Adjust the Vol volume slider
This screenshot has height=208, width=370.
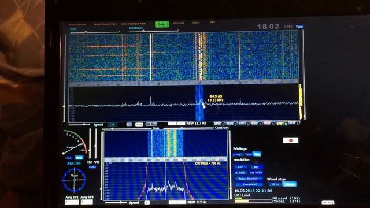(95, 143)
